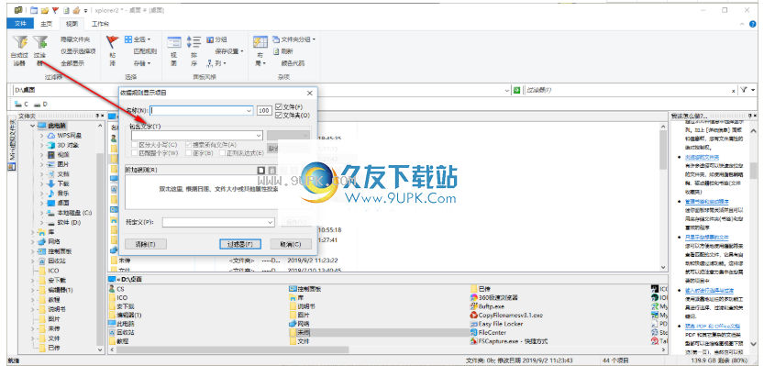Click the 列 columns icon in ribbon

(x=210, y=63)
